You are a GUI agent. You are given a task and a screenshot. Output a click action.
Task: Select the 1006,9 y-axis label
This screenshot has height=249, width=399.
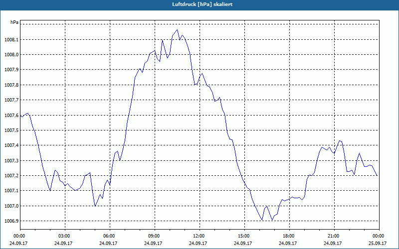11,221
